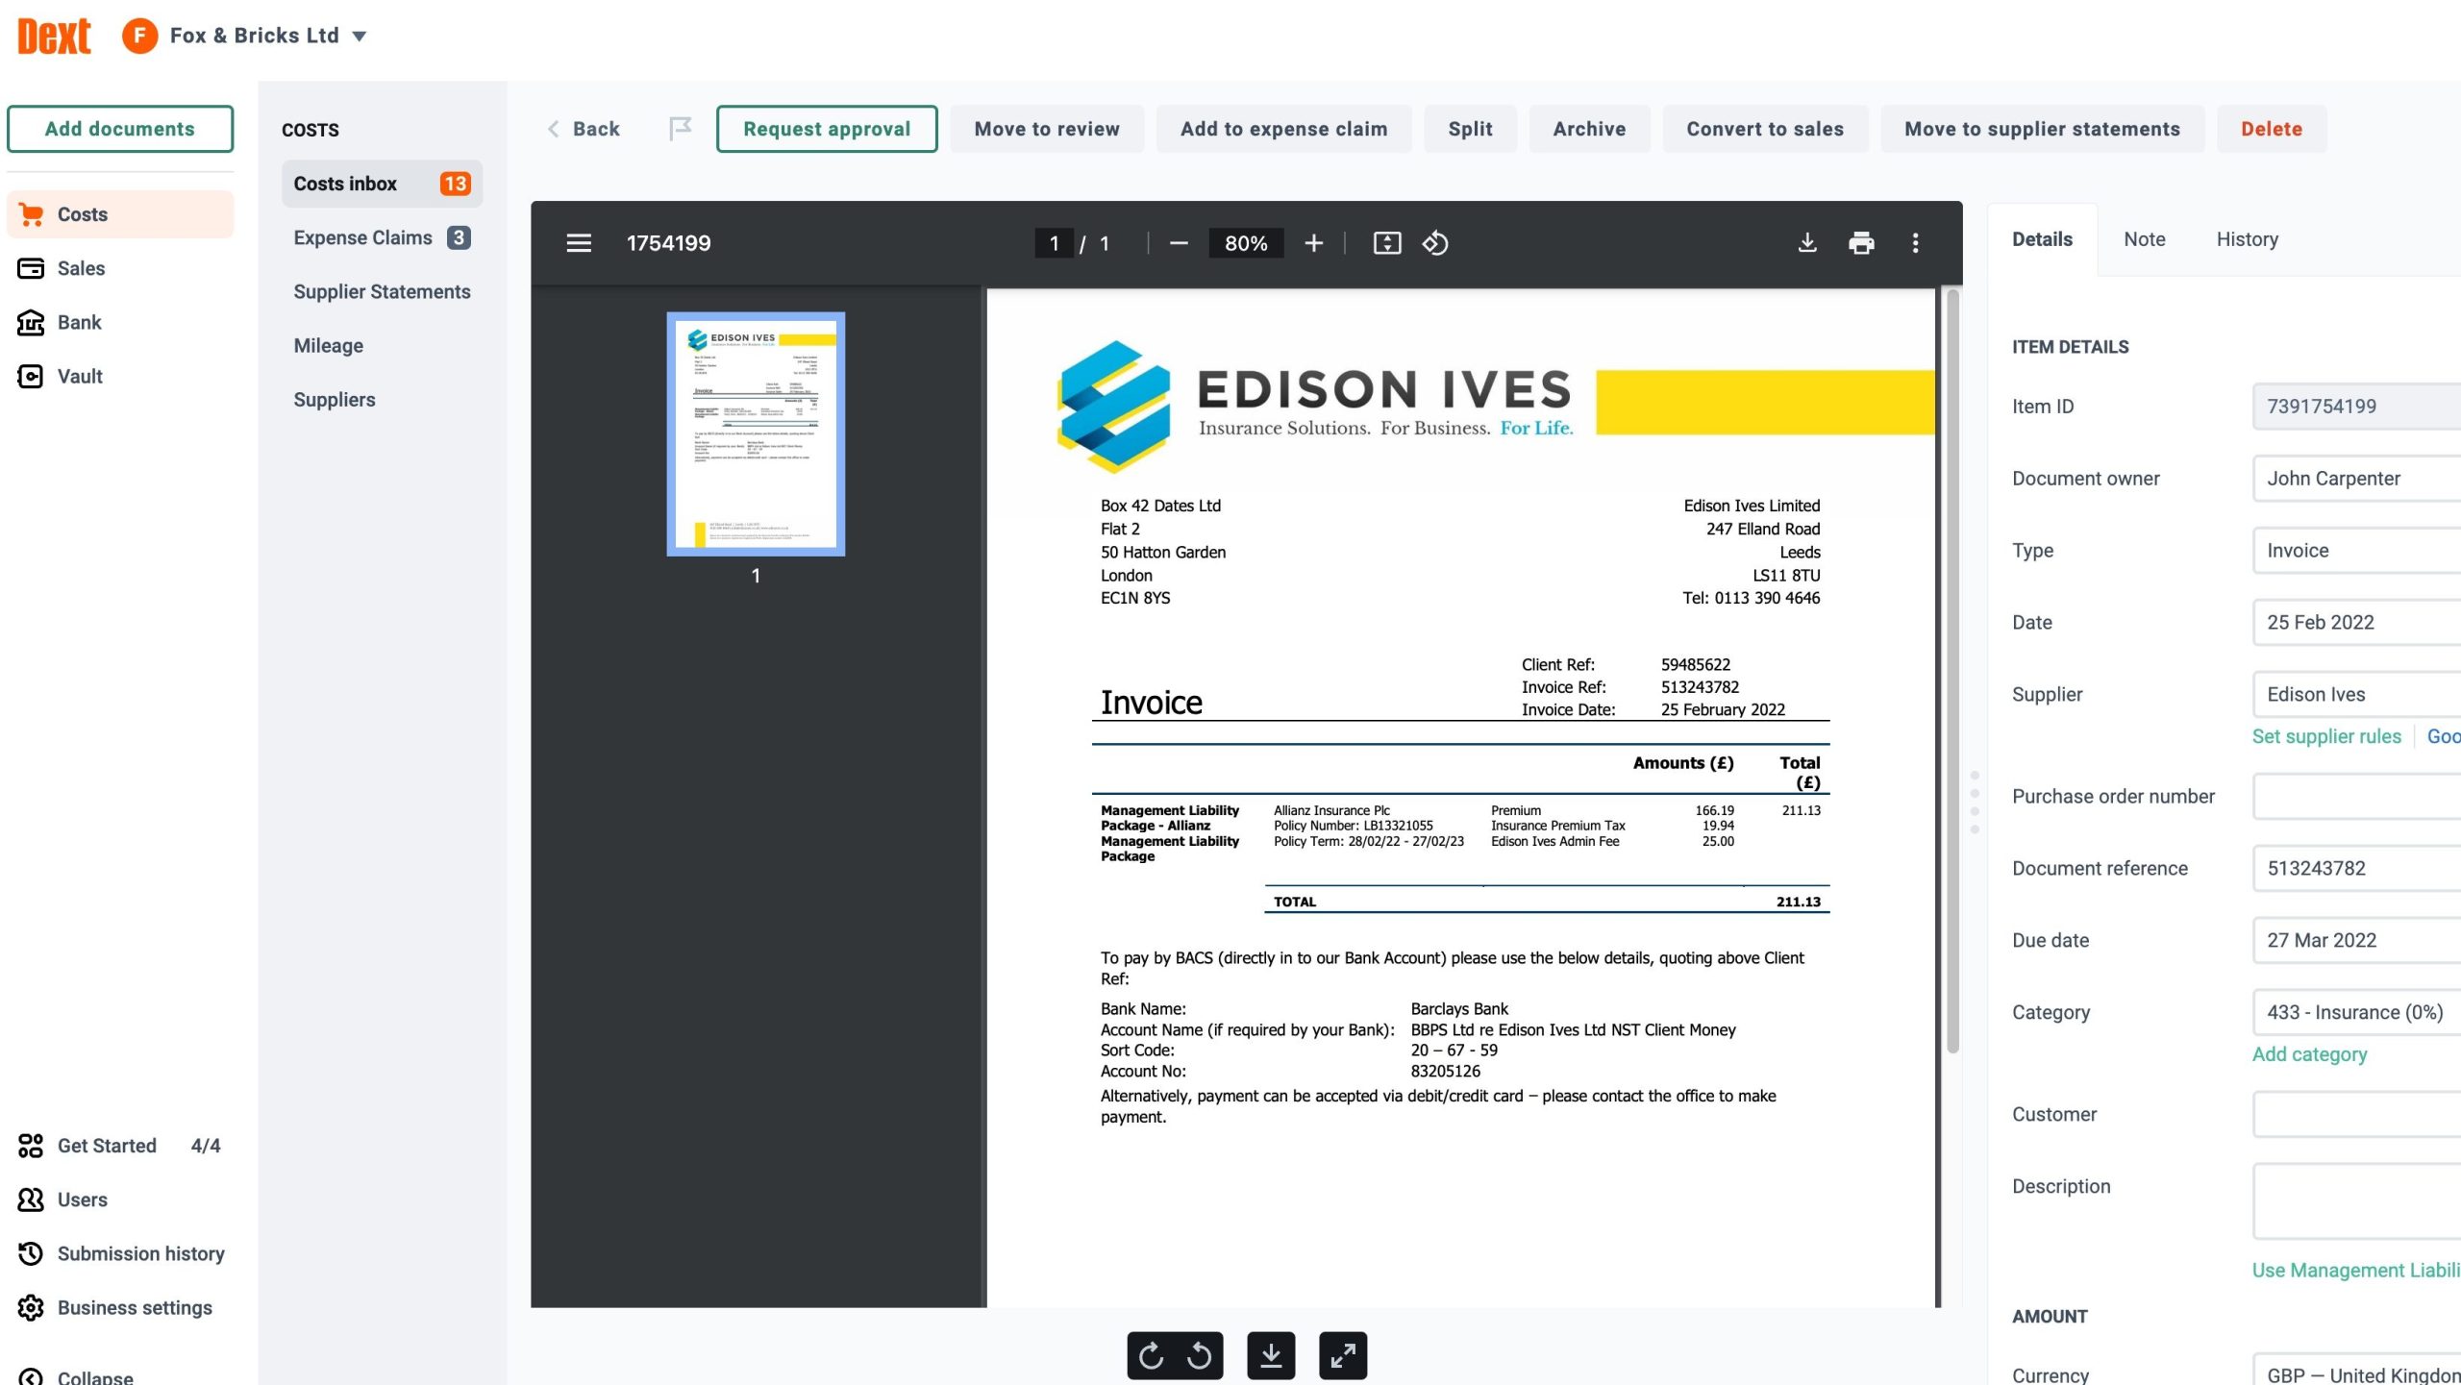
Task: Open Submission history
Action: [120, 1253]
